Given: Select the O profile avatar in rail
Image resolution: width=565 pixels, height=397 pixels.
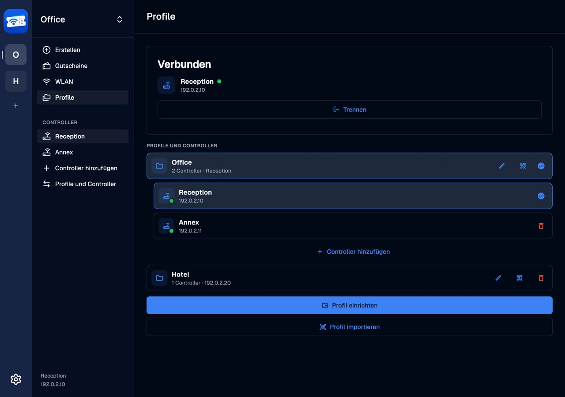Looking at the screenshot, I should point(16,55).
